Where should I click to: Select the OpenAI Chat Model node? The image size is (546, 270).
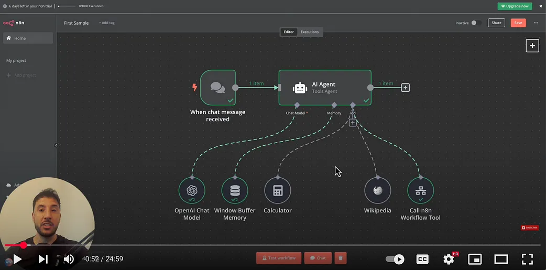192,190
